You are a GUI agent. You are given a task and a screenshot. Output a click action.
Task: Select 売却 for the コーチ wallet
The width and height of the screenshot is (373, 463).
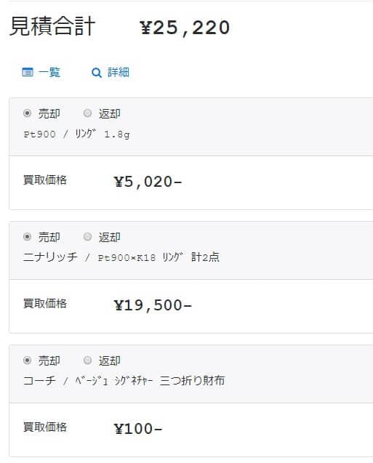(27, 360)
